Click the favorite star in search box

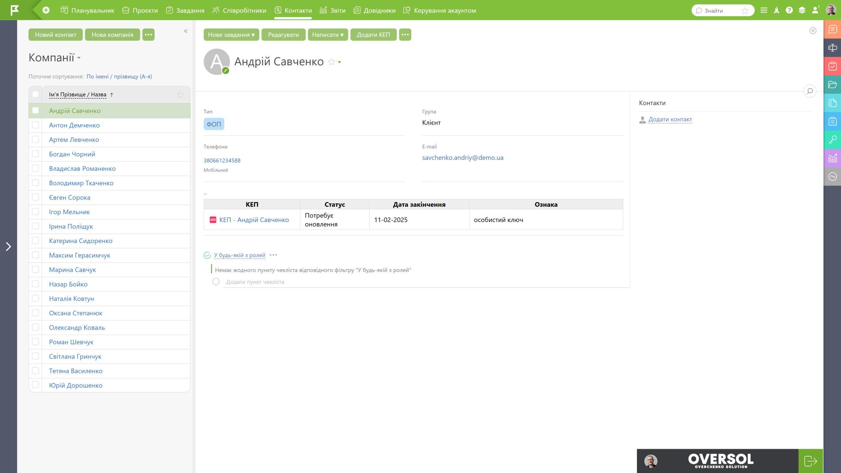[745, 10]
